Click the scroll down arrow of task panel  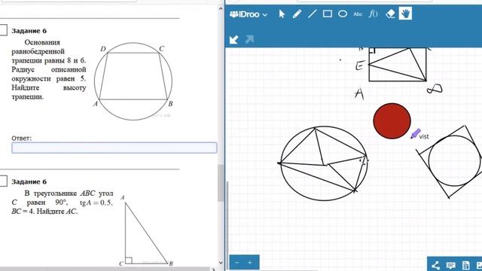(221, 263)
